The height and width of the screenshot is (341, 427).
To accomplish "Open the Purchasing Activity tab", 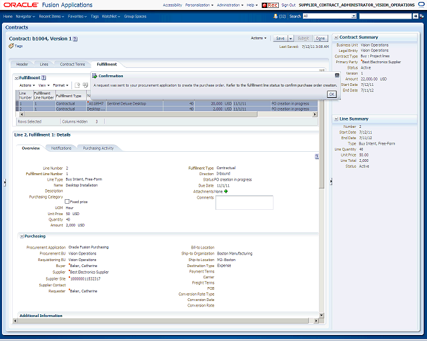I will (x=98, y=149).
